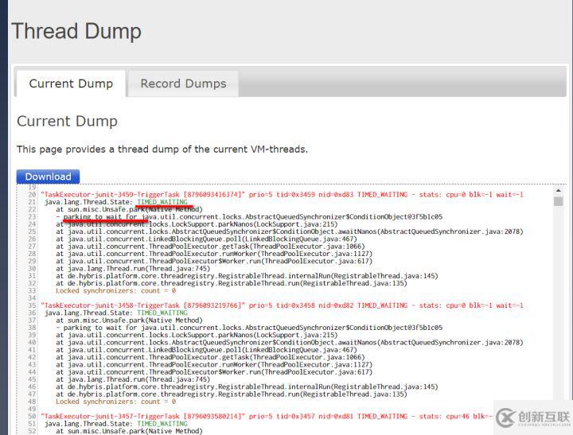Click the Current Dump section heading
This screenshot has height=435, width=573.
(x=67, y=121)
